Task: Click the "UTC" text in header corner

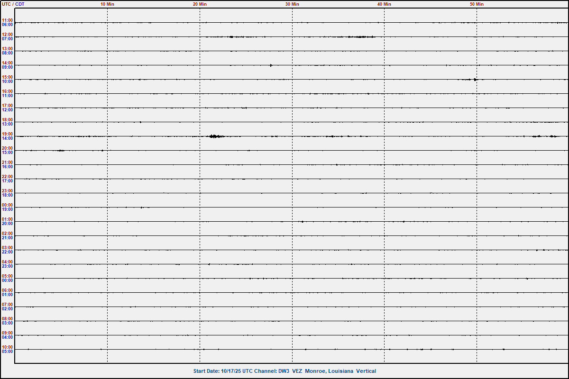Action: click(6, 4)
